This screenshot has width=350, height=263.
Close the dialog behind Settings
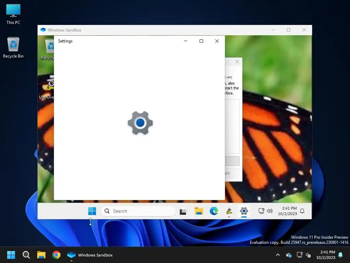[x=237, y=62]
